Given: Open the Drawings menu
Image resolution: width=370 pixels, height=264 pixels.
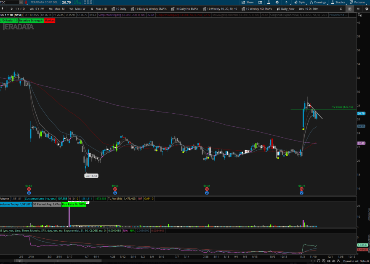Looking at the screenshot, I should click(x=318, y=3).
